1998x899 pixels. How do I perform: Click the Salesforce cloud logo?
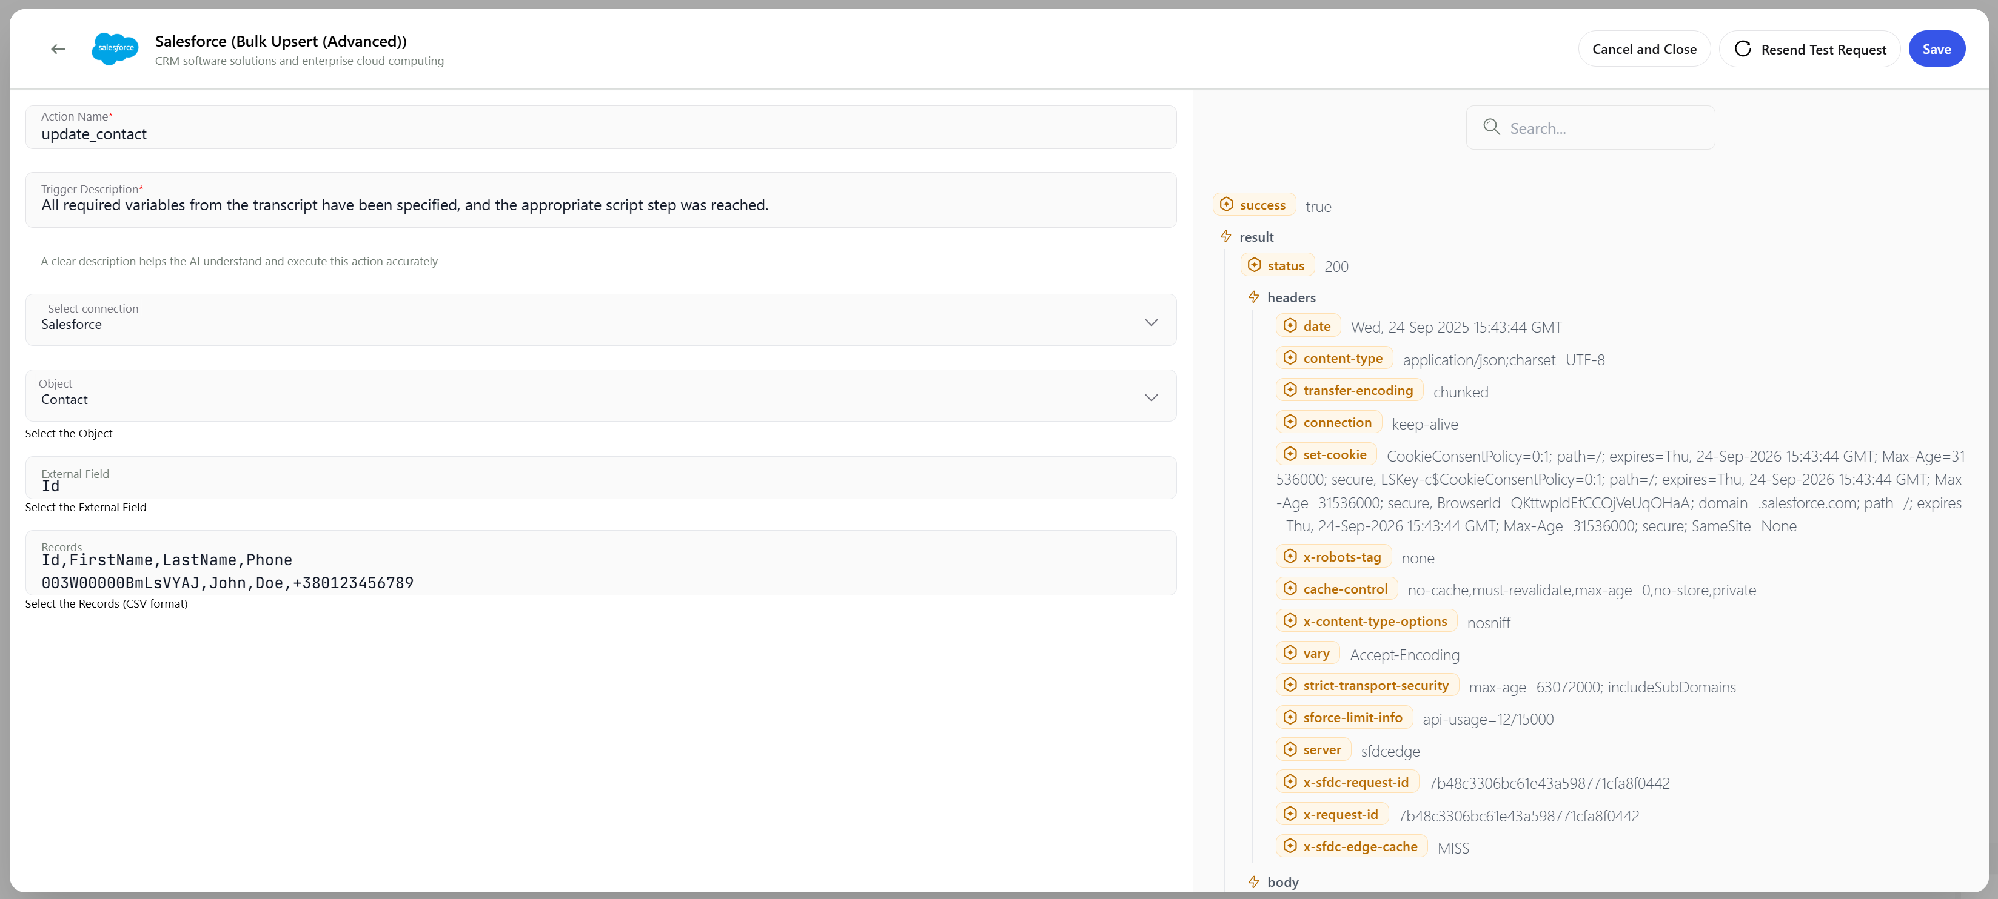pyautogui.click(x=115, y=49)
